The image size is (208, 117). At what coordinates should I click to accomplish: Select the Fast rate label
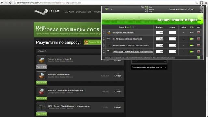click(x=150, y=12)
